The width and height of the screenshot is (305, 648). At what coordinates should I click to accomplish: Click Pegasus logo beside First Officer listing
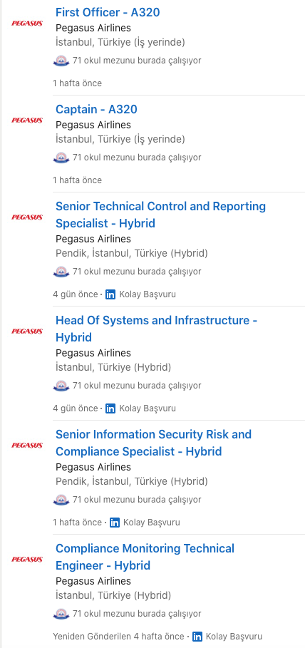tap(27, 24)
